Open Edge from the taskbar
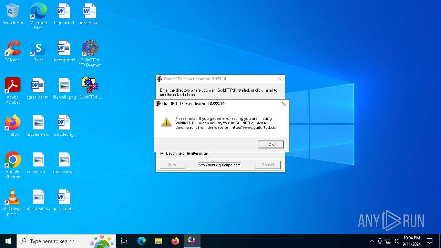This screenshot has height=248, width=441. [142, 241]
